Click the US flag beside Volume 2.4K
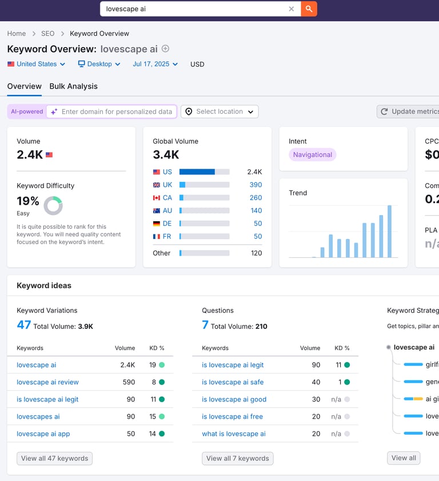The height and width of the screenshot is (481, 439). [49, 154]
